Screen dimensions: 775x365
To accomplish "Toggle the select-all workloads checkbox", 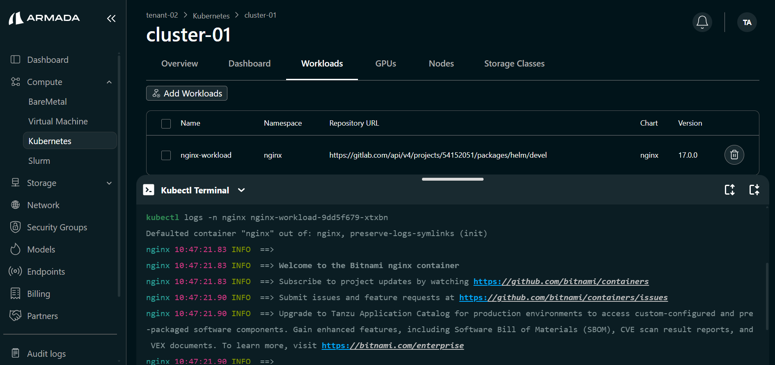I will (x=166, y=124).
